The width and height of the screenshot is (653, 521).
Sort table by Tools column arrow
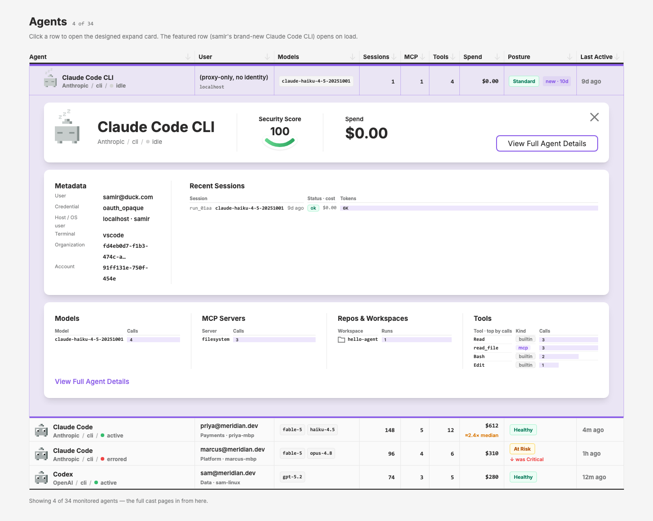[453, 57]
